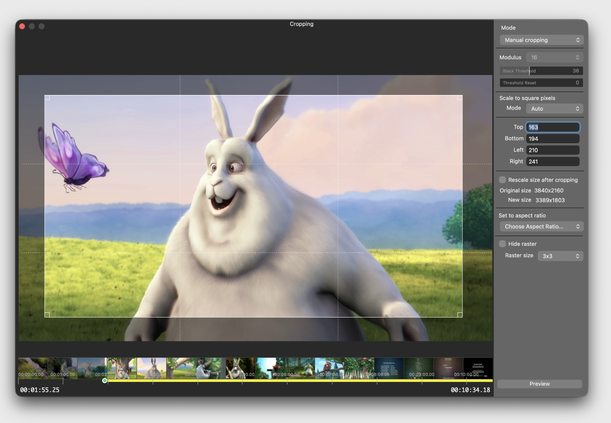
Task: Click the top-left crop rectangle handle
Action: click(x=47, y=97)
